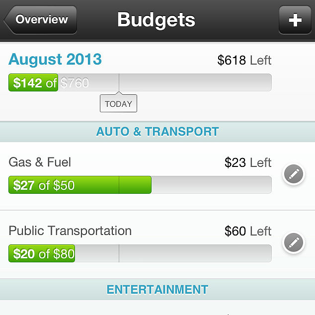Tap the Public Transportation $20 of $80 bar
Screen dimensions: 315x315
140,253
